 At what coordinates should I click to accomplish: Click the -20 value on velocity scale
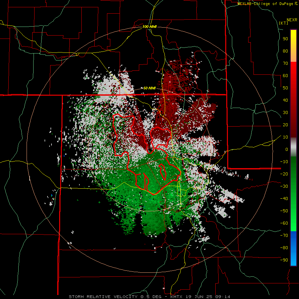click(x=284, y=174)
